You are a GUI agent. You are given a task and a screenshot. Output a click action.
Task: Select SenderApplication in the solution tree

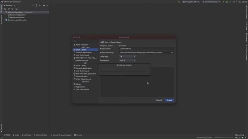click(x=17, y=17)
